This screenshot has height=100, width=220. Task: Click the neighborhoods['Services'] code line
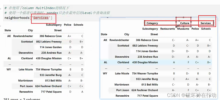pos(28,18)
